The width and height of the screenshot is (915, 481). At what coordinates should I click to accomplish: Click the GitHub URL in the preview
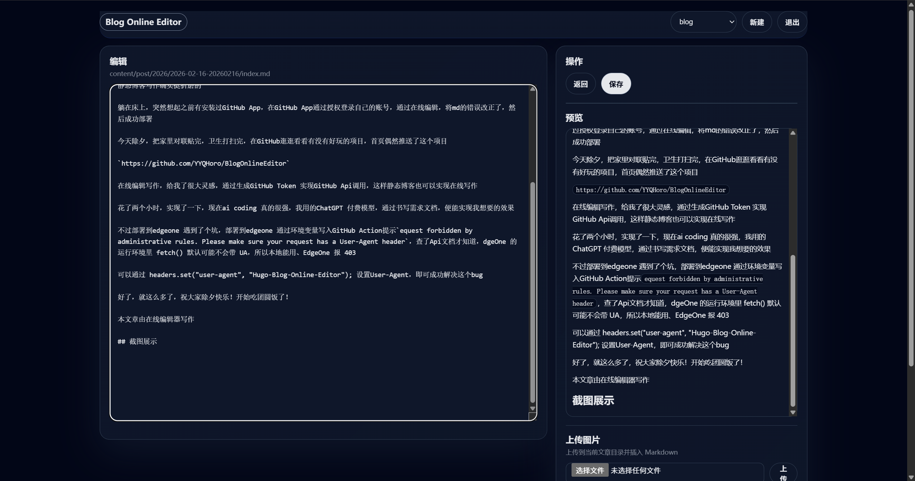651,190
